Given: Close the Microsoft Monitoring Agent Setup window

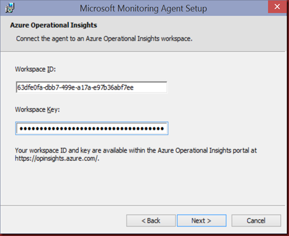Looking at the screenshot, I should 277,7.
